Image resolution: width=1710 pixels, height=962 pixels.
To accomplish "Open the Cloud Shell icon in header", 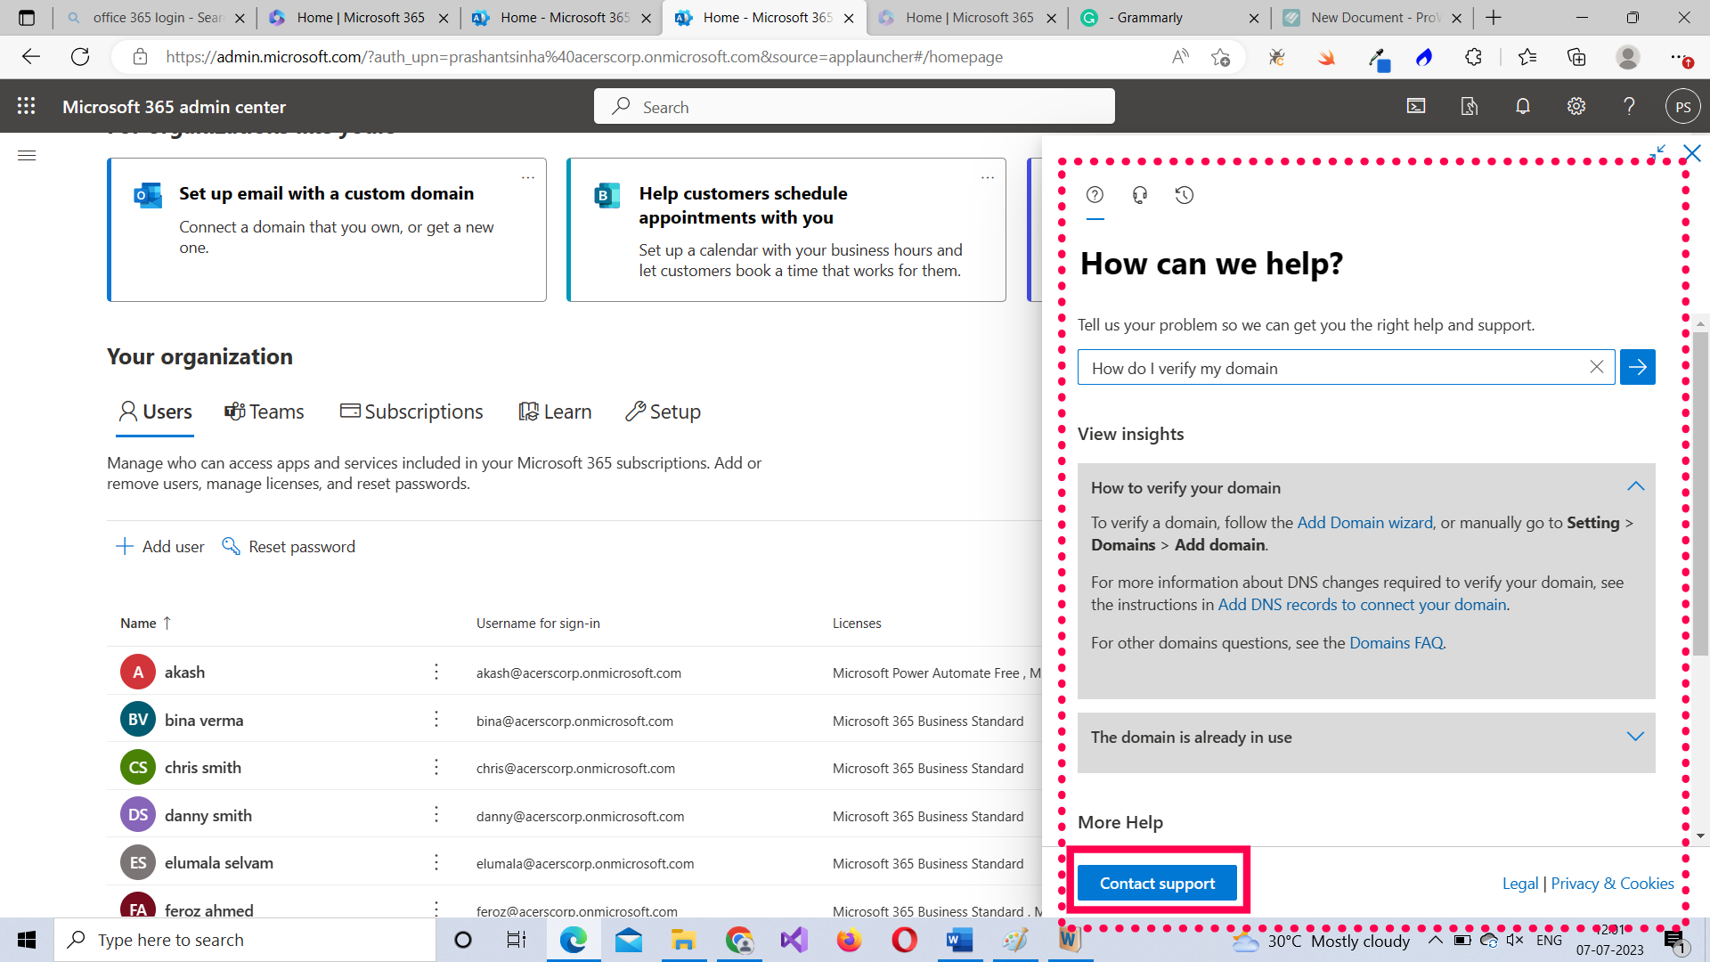I will click(1416, 106).
